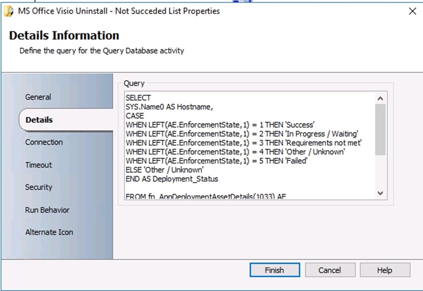Click the CASE keyword line
Viewport: 423px width, 291px height.
pos(135,116)
